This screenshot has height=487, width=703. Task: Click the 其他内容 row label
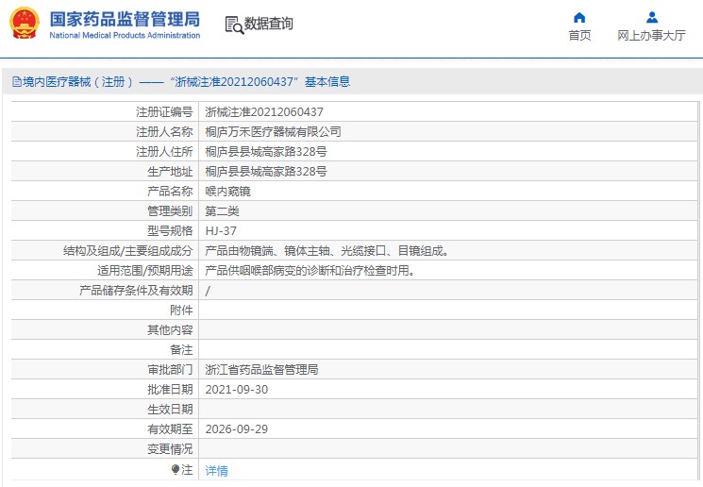[x=170, y=329]
